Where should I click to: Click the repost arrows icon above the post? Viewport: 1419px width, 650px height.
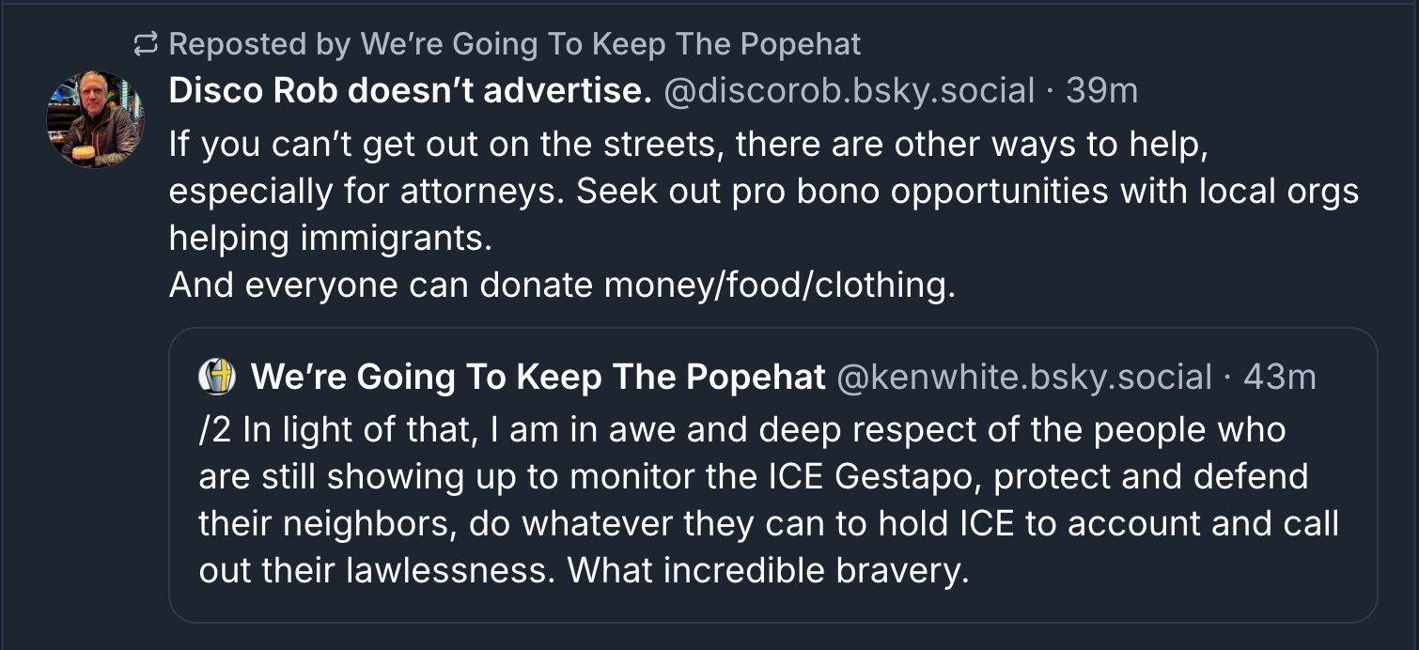pos(146,43)
